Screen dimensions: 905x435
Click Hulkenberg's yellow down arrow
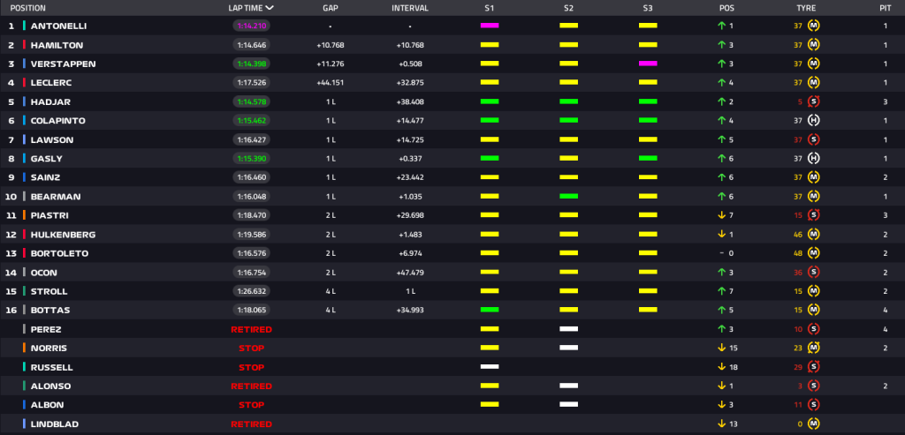[x=721, y=234]
